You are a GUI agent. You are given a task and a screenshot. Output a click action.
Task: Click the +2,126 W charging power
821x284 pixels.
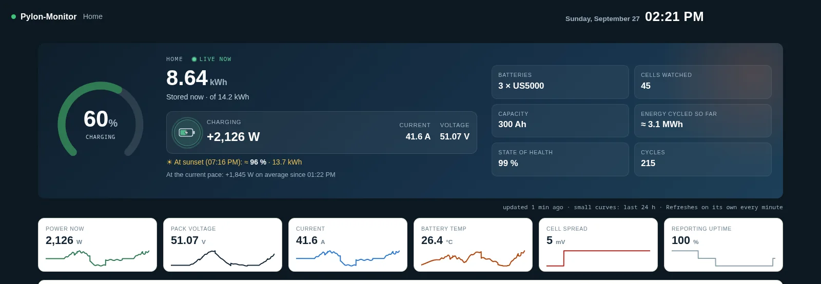(233, 137)
